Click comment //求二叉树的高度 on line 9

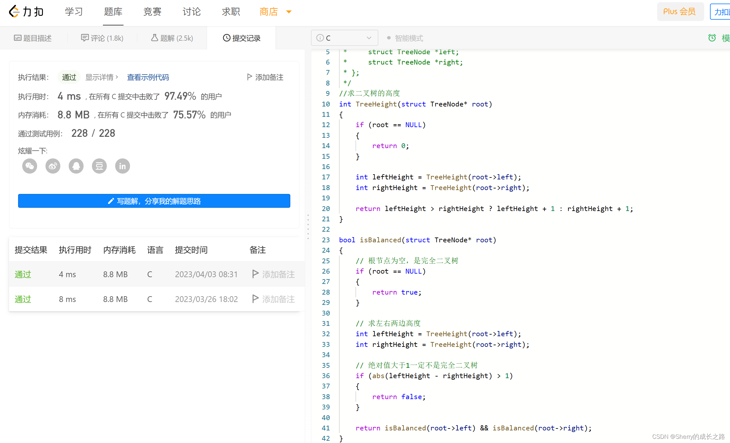click(370, 94)
